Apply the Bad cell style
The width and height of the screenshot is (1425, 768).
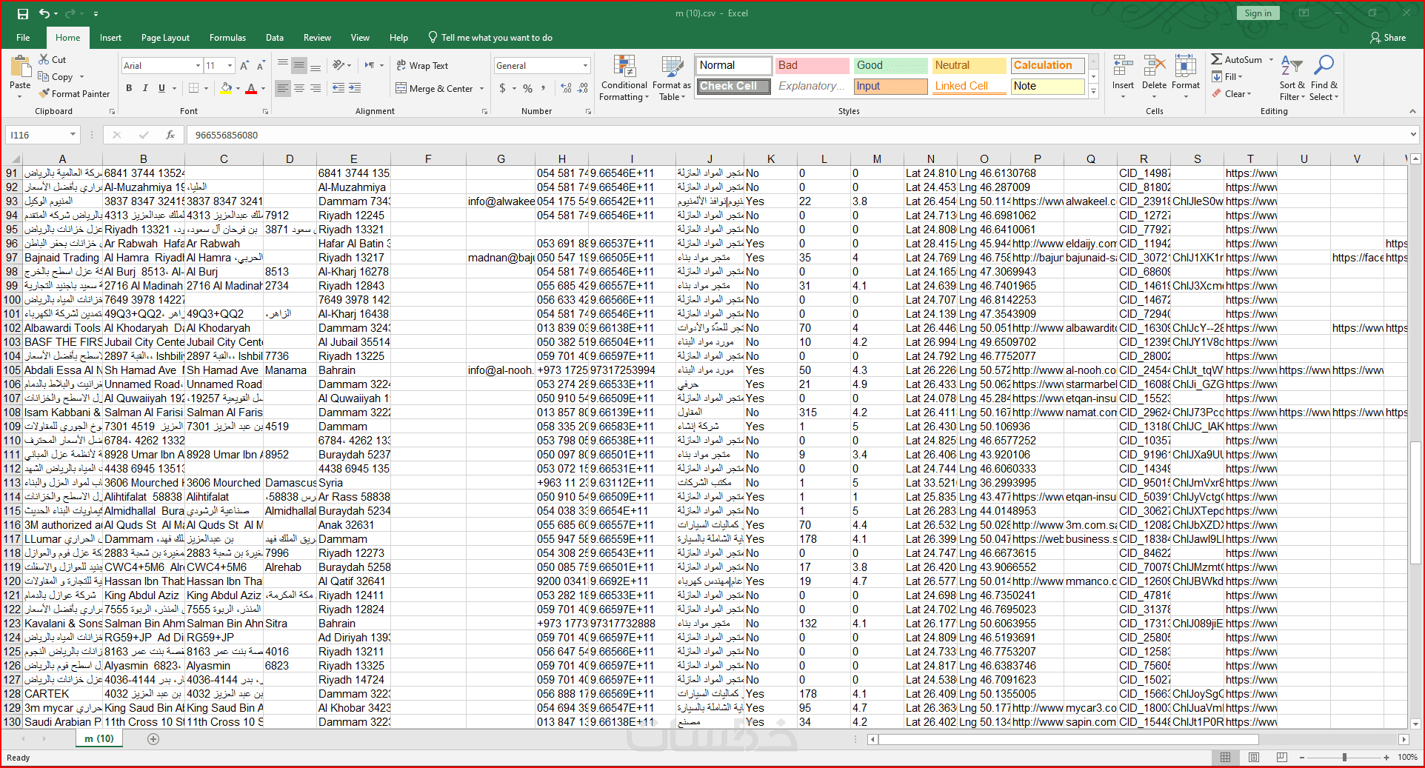pyautogui.click(x=812, y=65)
